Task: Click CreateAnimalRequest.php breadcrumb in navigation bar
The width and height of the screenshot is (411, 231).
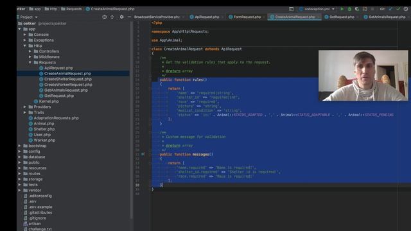Action: tap(110, 9)
